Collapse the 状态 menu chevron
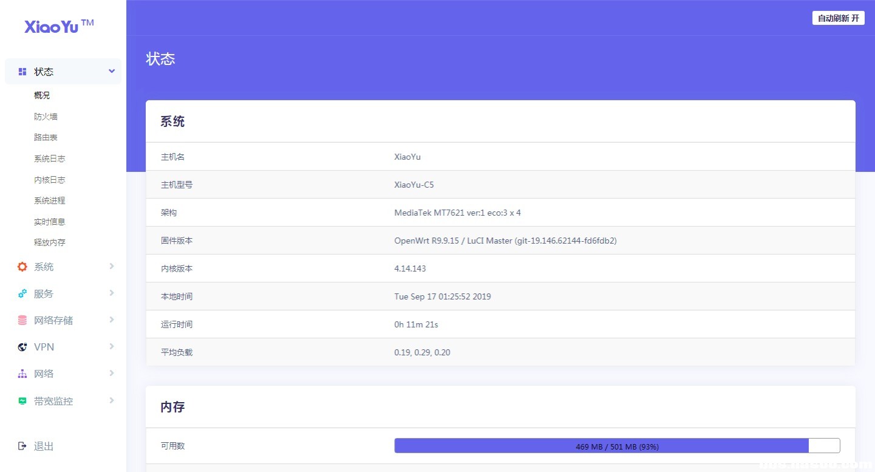The height and width of the screenshot is (472, 875). click(112, 72)
